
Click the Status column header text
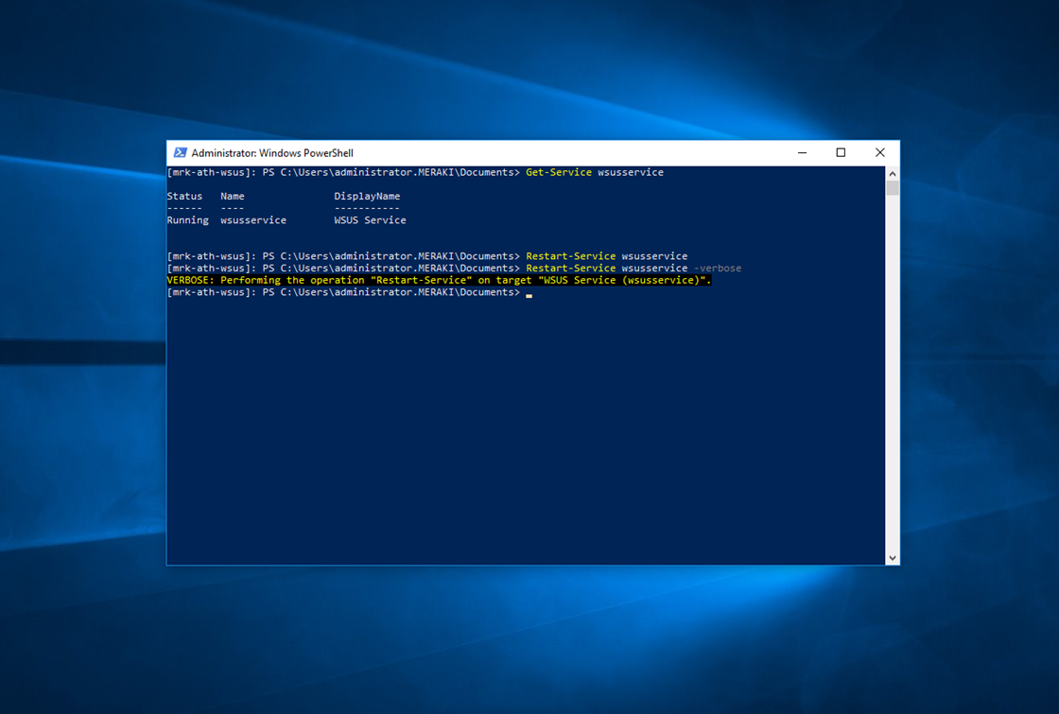coord(184,196)
